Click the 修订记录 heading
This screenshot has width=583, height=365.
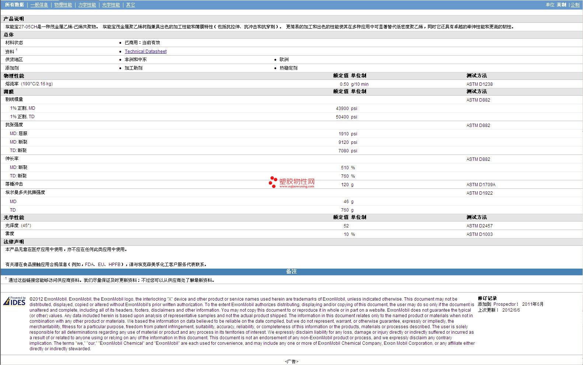coord(487,298)
